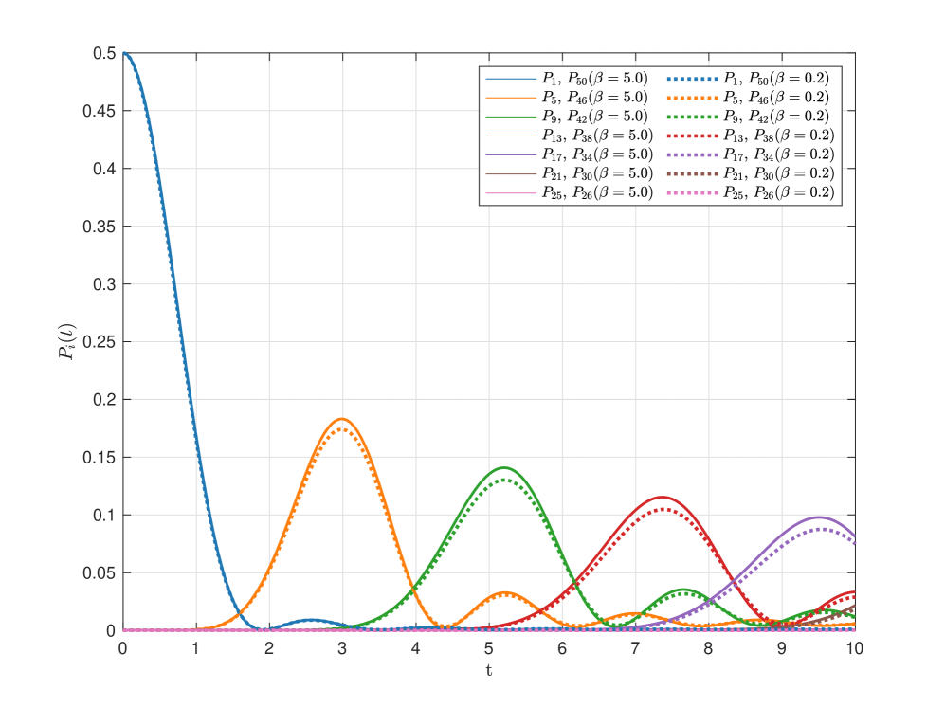
Task: Click the y-axis tick label 0.25
Action: coord(100,341)
